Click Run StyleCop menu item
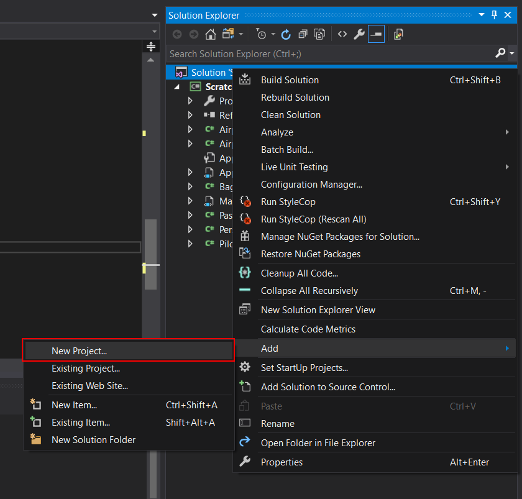Screen dimensions: 522x499 375,202
